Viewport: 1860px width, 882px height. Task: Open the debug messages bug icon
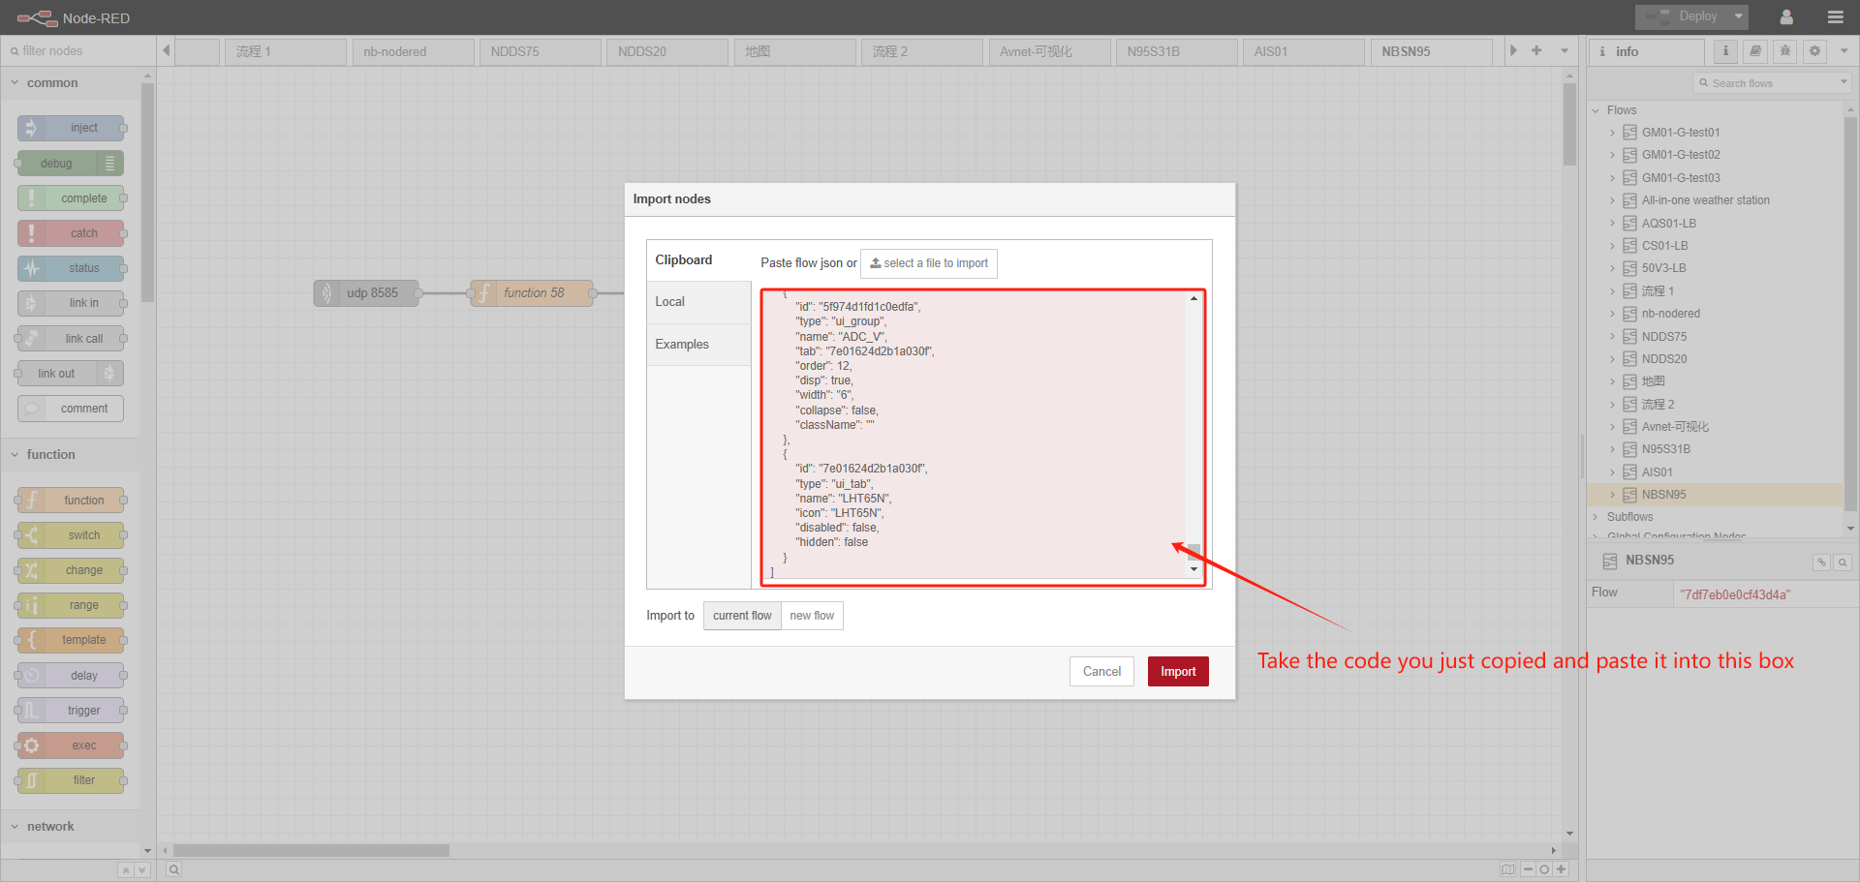[x=1785, y=51]
